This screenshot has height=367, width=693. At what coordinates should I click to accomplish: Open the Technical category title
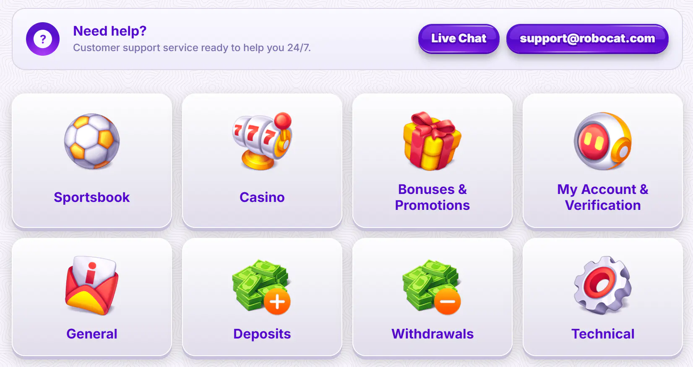603,334
